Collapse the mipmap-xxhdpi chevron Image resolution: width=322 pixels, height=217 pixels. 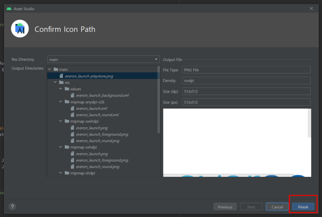[x=60, y=147]
